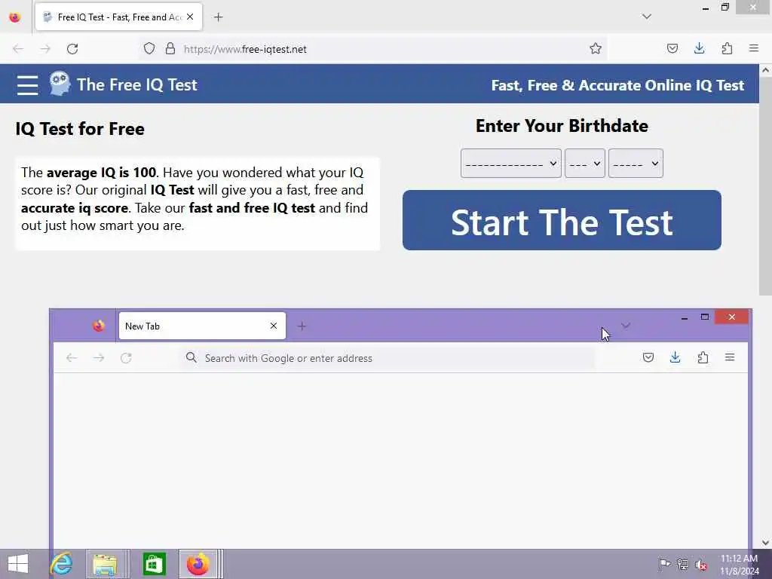Click the page scrollbar up arrow
Image resolution: width=772 pixels, height=579 pixels.
765,70
